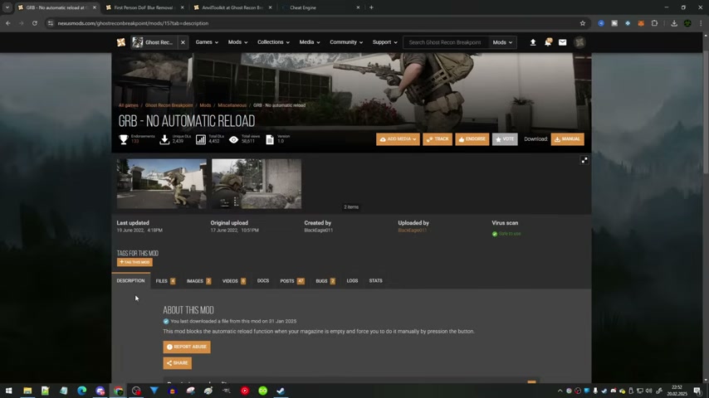The image size is (709, 398).
Task: Switch to the Videos tab
Action: point(234,281)
